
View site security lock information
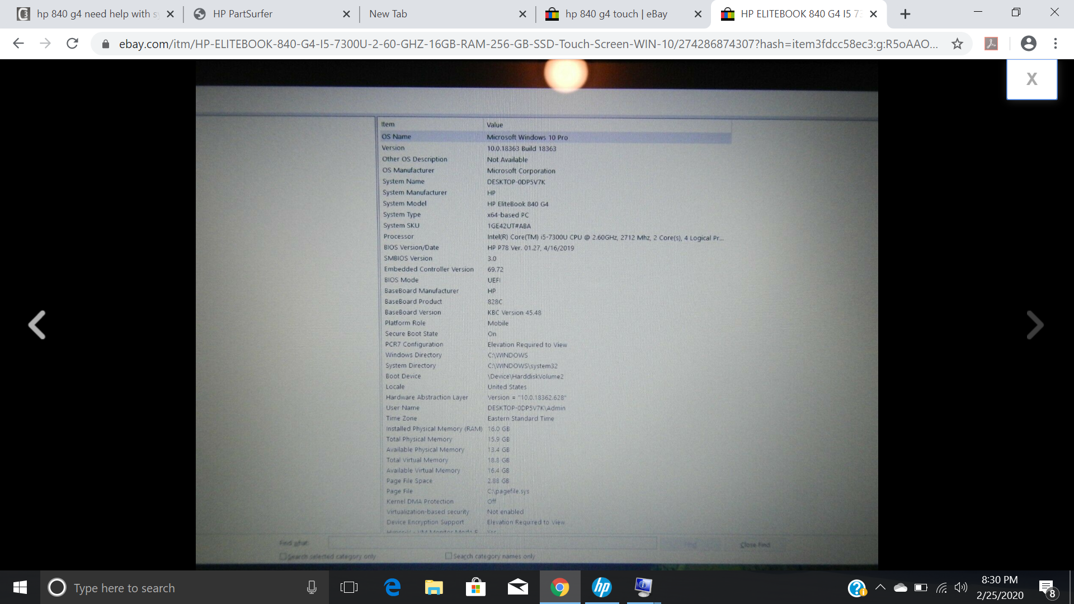(105, 44)
